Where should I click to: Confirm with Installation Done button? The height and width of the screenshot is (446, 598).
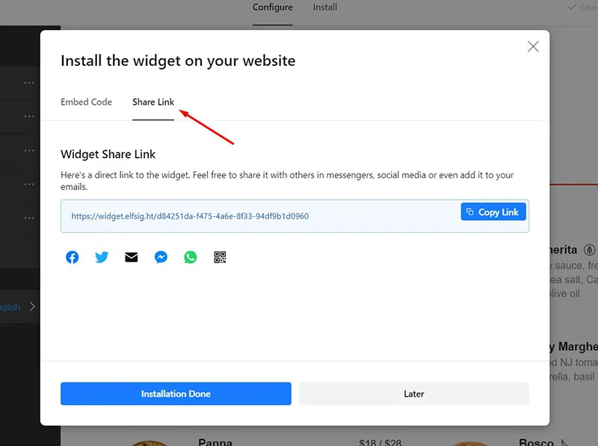[176, 394]
